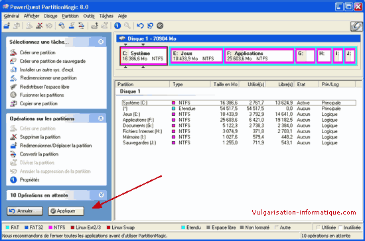
Task: Click the Installer un autre sys. d'expl. icon
Action: (x=13, y=70)
